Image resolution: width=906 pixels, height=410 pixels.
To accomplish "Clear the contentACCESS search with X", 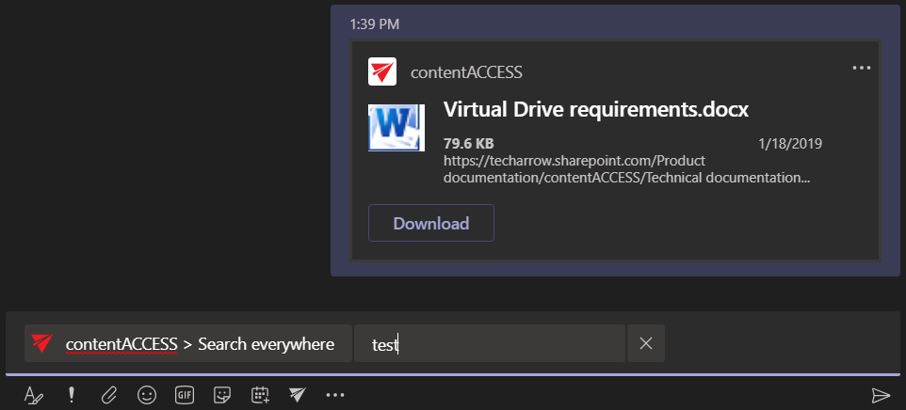I will point(646,343).
